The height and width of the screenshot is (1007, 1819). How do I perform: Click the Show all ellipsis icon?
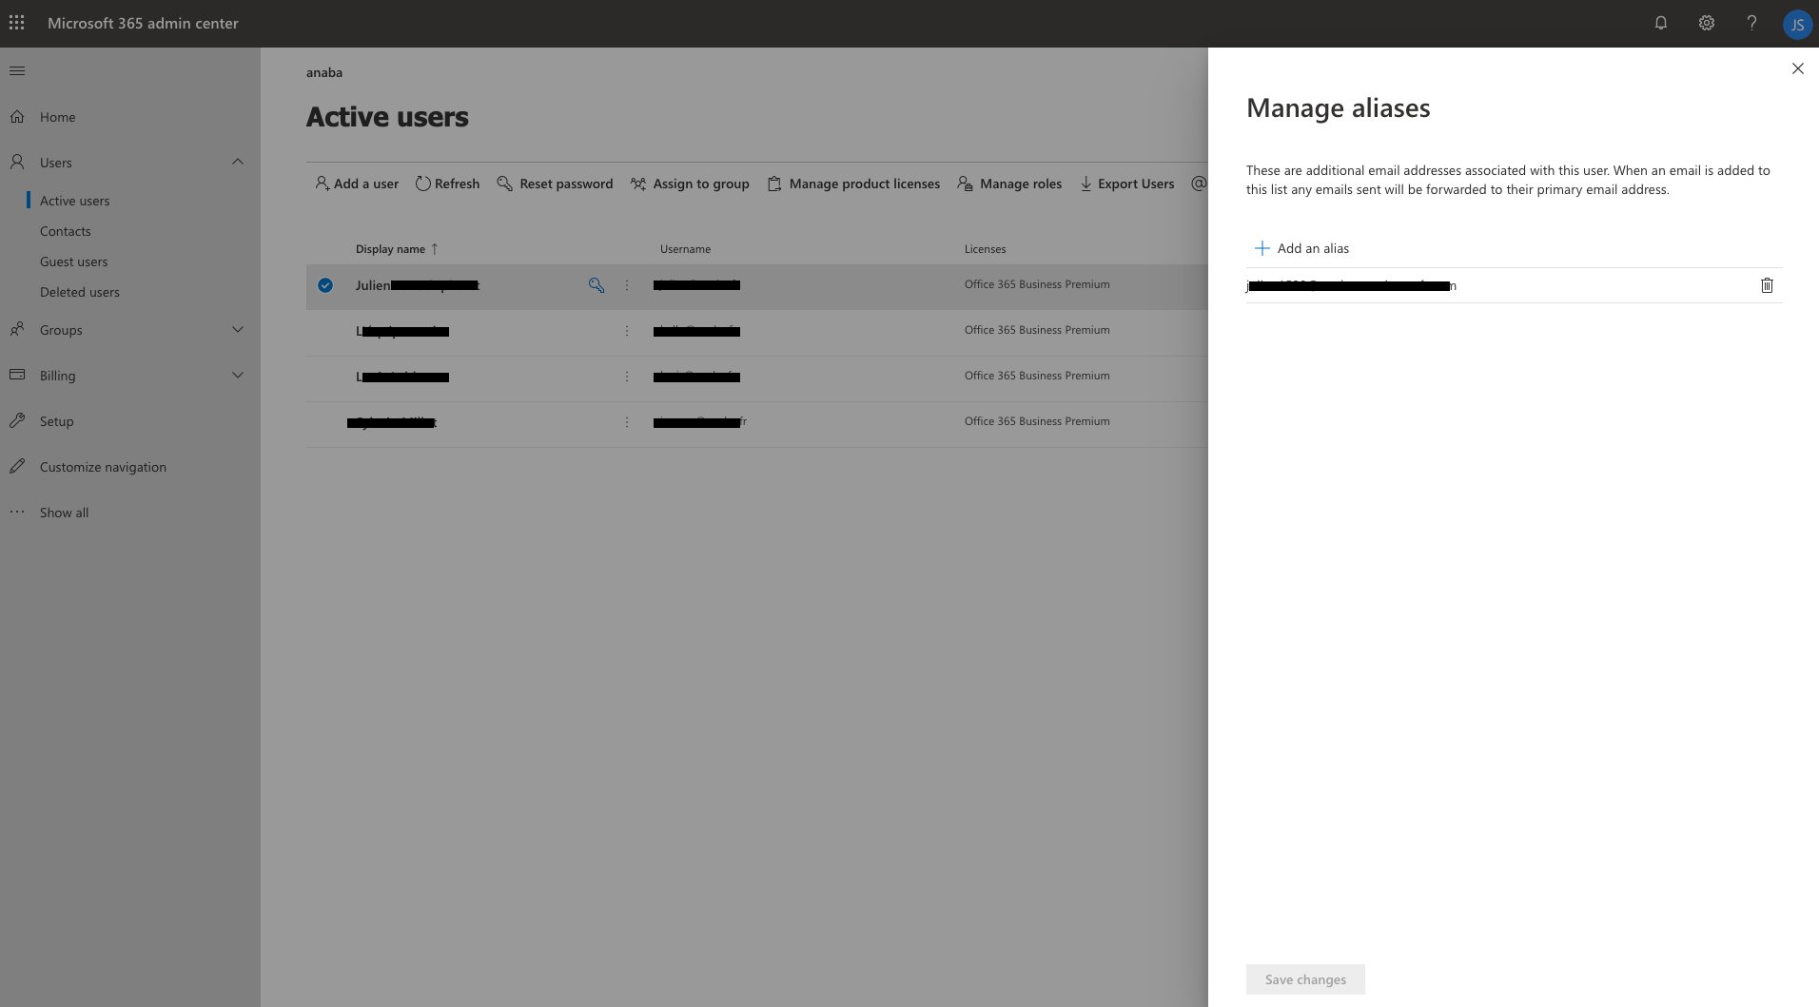(x=17, y=512)
